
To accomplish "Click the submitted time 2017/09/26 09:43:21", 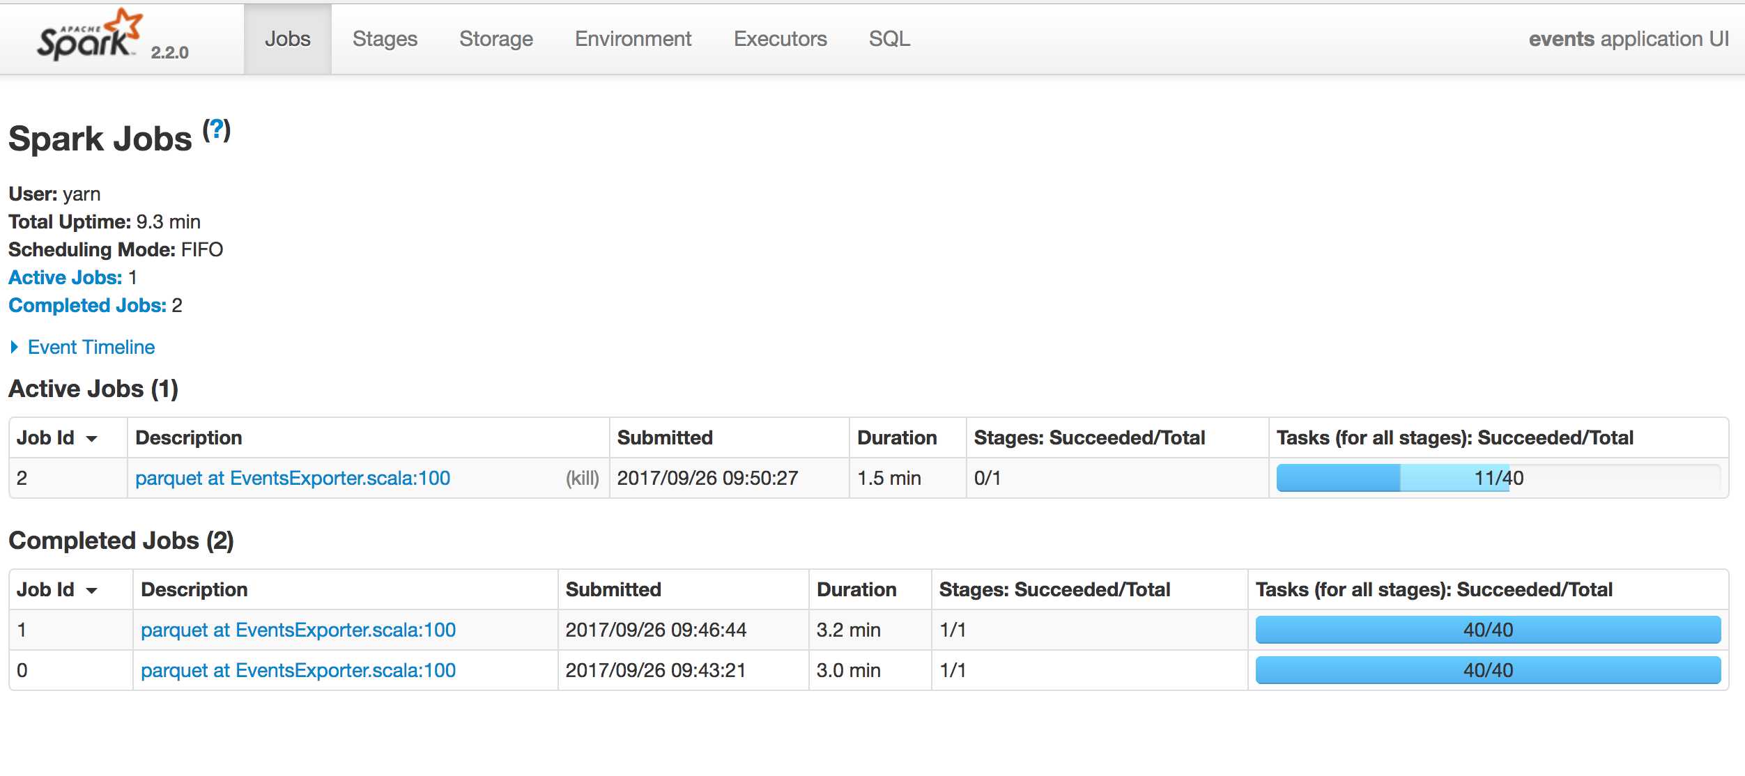I will (x=656, y=670).
